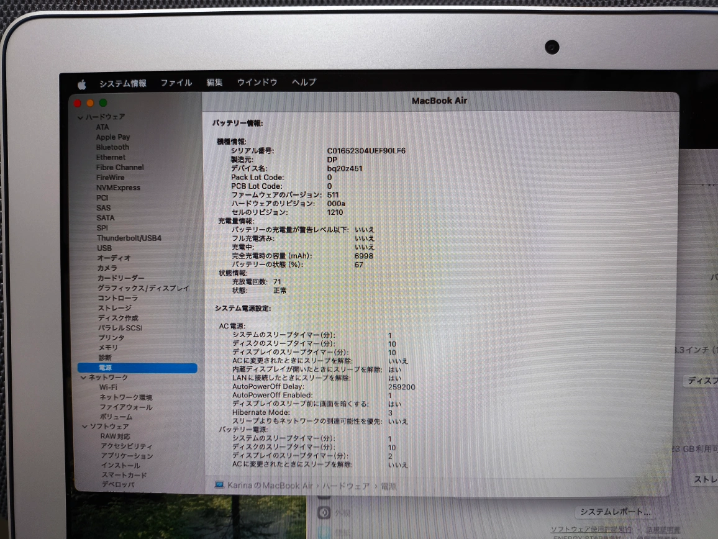Select カードリーダー in the sidebar
The image size is (718, 539).
point(121,278)
